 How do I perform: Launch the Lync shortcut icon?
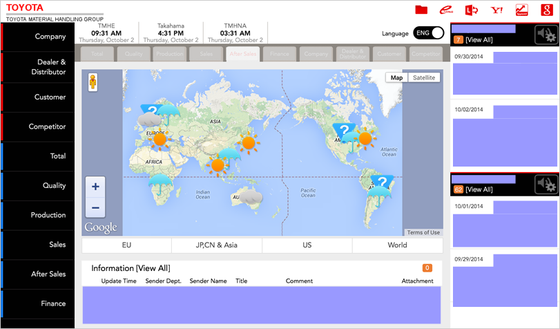tap(472, 10)
